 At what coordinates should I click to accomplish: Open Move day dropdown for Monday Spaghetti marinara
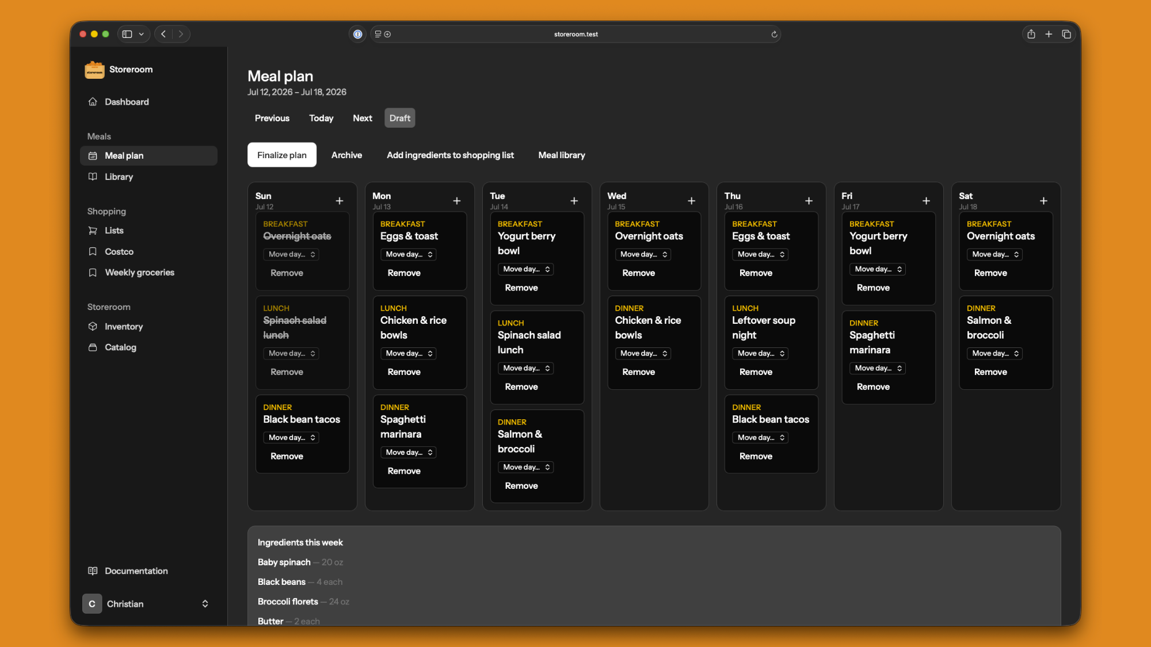click(409, 453)
